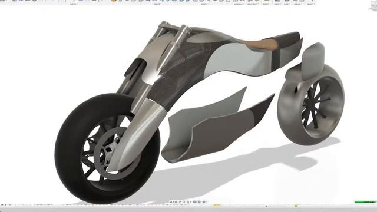Open the SKETCH toolbar dropdown
Image resolution: width=377 pixels, height=212 pixels.
[x=74, y=4]
